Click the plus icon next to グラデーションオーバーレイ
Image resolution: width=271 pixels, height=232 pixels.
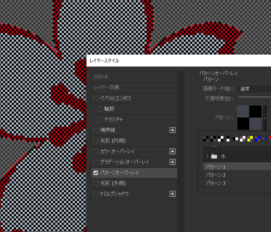tap(172, 162)
